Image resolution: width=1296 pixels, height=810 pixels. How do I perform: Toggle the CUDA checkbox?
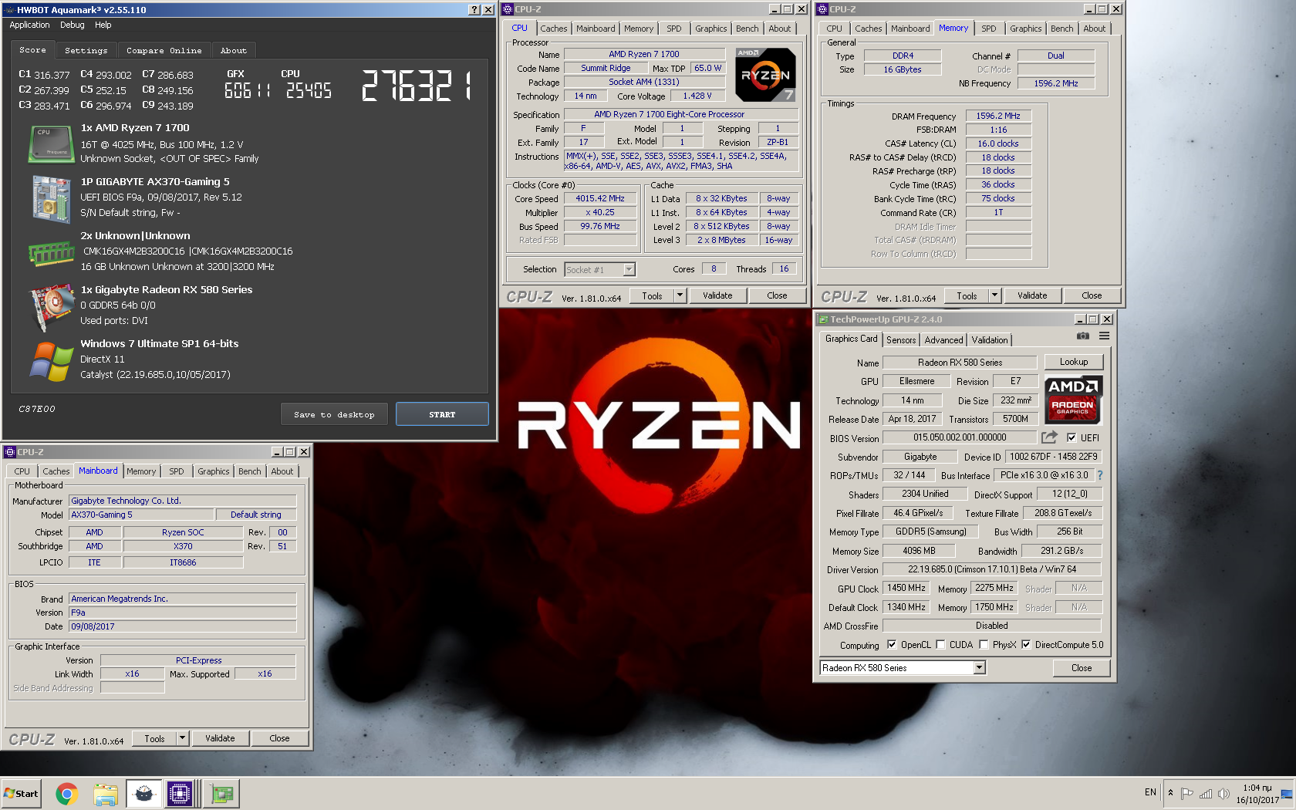coord(940,644)
